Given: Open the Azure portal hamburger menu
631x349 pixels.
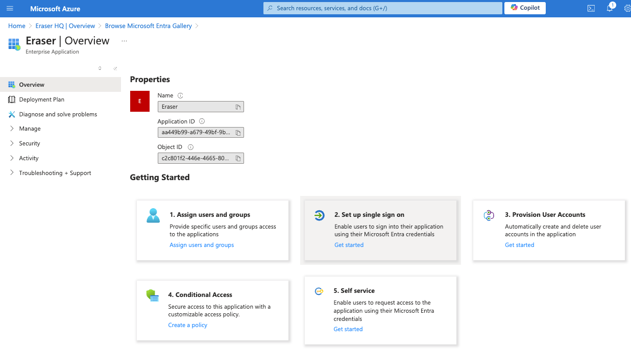Looking at the screenshot, I should tap(10, 8).
